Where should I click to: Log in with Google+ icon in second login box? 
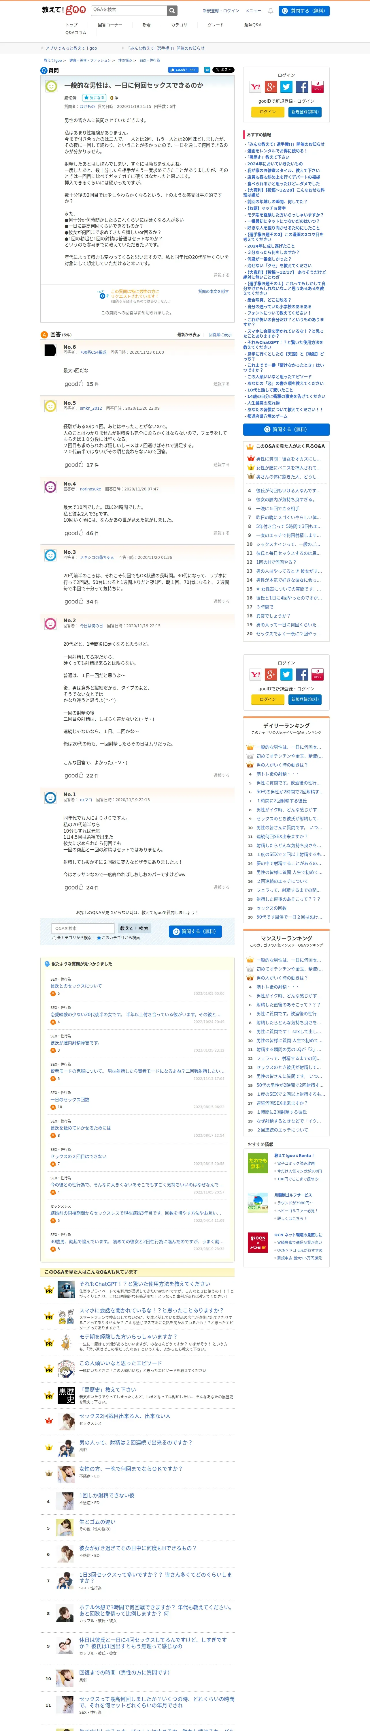click(x=271, y=675)
